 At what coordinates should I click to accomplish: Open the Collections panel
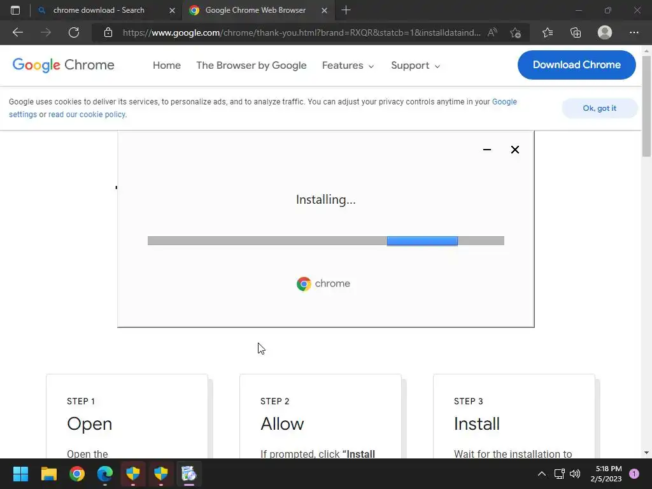[576, 32]
